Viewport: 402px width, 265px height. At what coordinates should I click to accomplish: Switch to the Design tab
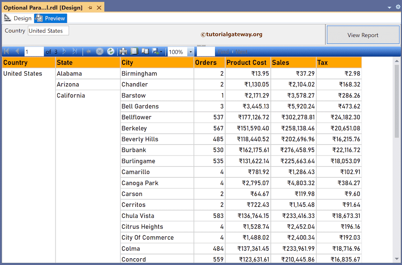pos(18,18)
